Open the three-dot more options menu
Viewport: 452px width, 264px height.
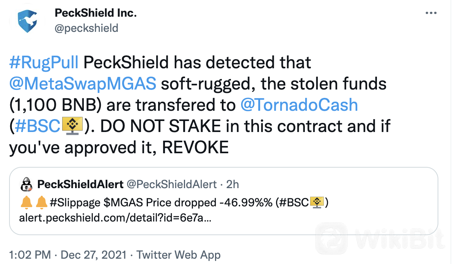click(431, 13)
